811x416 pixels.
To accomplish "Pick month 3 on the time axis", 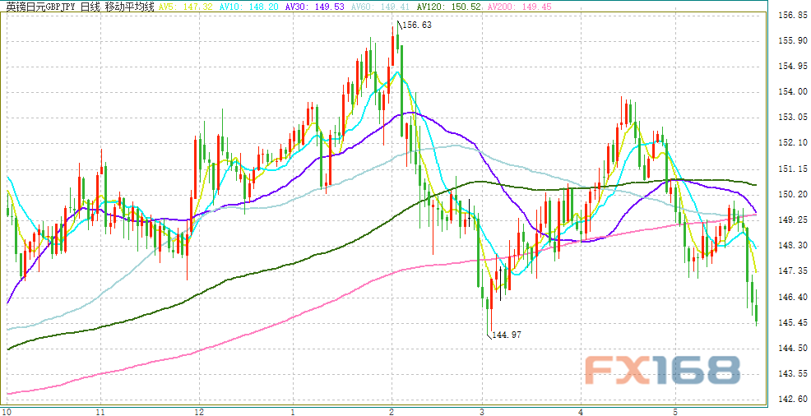I will click(482, 409).
